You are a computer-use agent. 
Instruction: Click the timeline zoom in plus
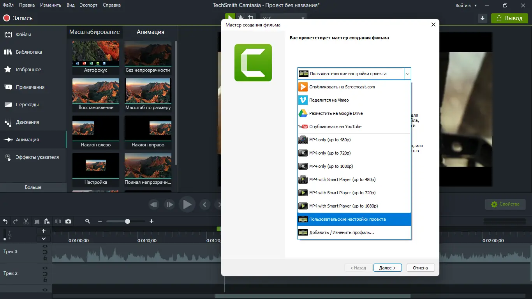coord(151,221)
